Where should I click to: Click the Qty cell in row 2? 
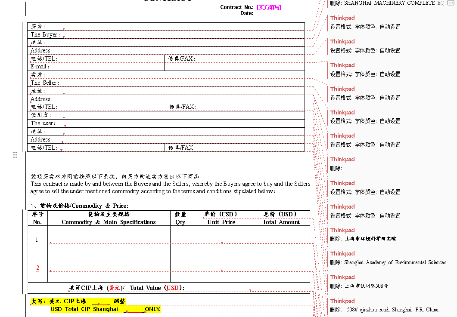[x=180, y=268]
